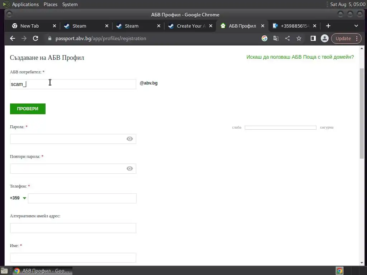Click the Създаване на АБВ Профил heading
Image resolution: width=367 pixels, height=275 pixels.
pos(47,58)
